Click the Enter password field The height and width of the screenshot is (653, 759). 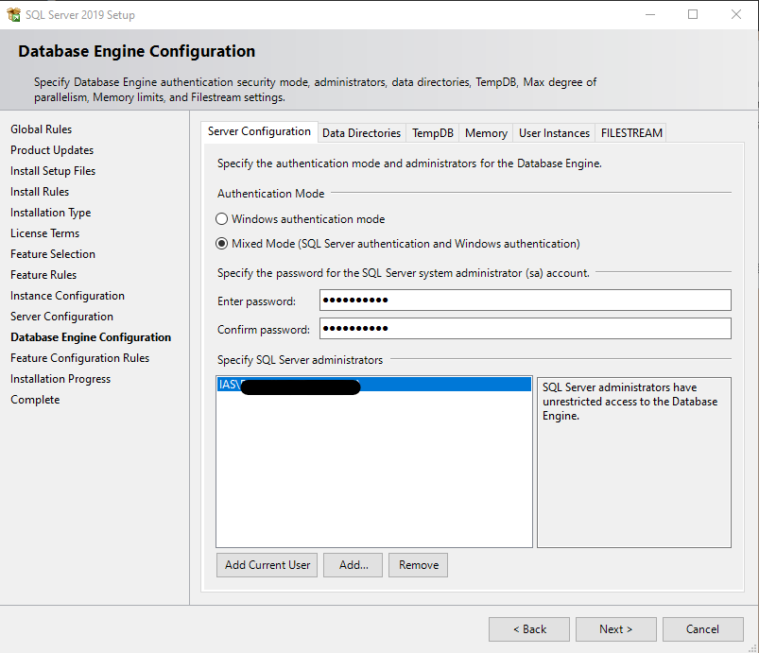click(x=526, y=301)
